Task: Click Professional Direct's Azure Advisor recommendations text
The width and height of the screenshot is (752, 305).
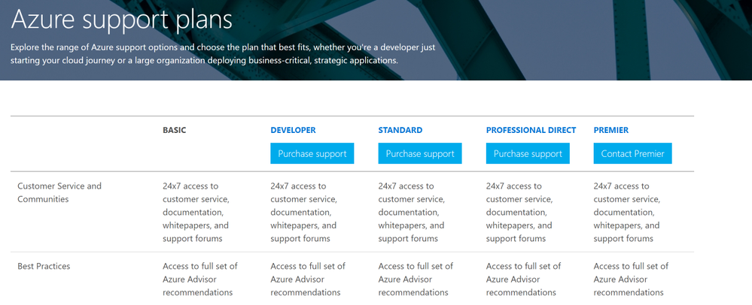Action: (523, 279)
